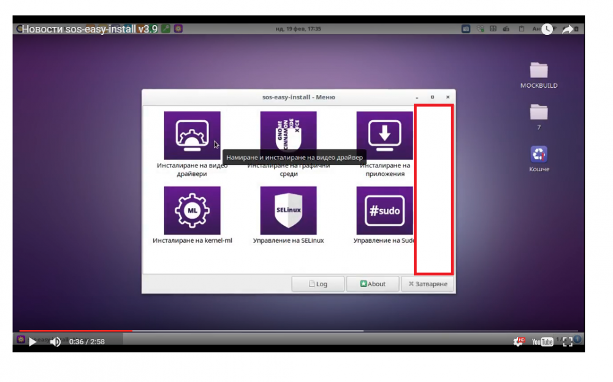Open the desktop folder named 7

pyautogui.click(x=539, y=117)
